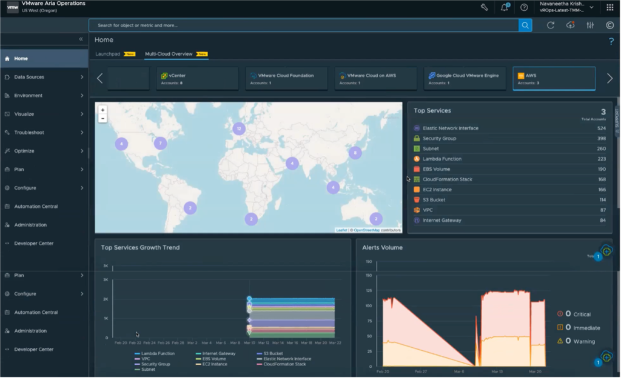Click the circled question mark help icon in header
The height and width of the screenshot is (380, 621).
coord(524,7)
